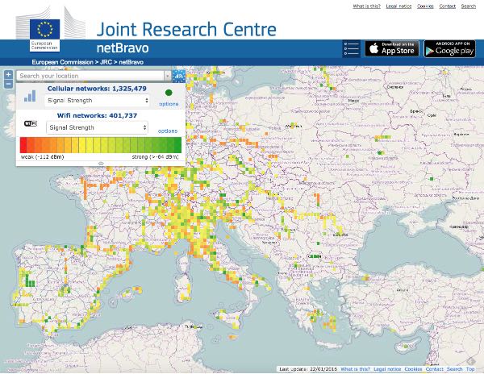Viewport: 484px width, 374px height.
Task: Collapse the networks legend panel
Action: tap(101, 164)
